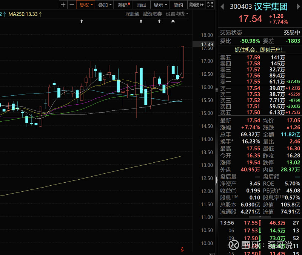Click the 抓住机会，即刻开户 link
The width and height of the screenshot is (302, 255).
coord(260,50)
